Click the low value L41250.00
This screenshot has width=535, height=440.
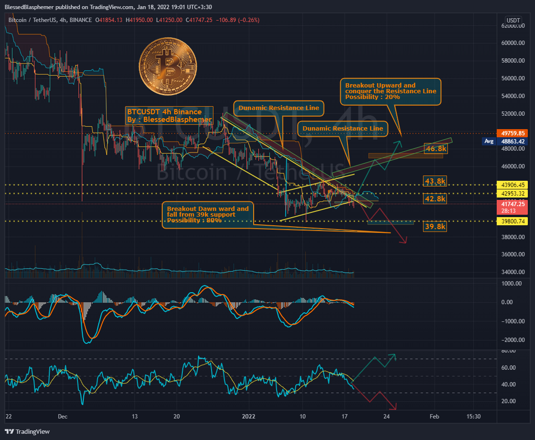[169, 20]
